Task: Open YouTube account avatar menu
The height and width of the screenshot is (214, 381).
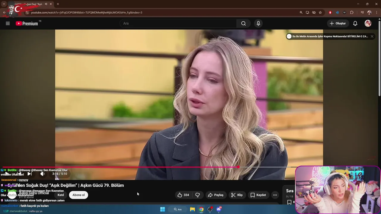Action: [368, 23]
